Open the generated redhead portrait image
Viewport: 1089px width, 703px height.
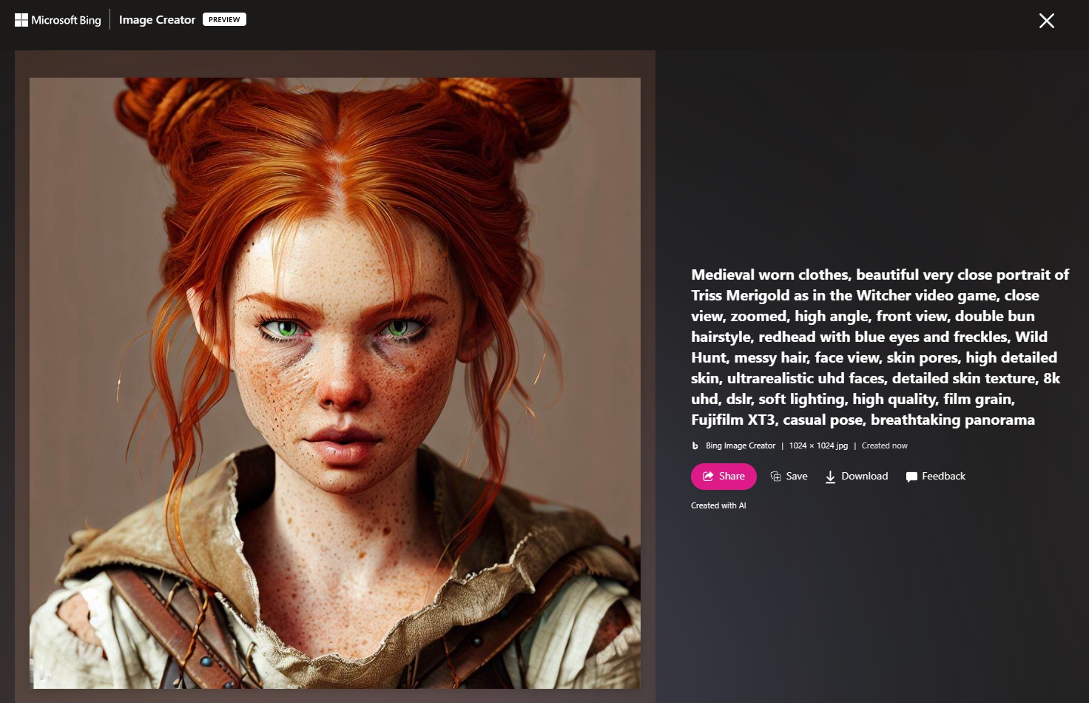tap(335, 383)
